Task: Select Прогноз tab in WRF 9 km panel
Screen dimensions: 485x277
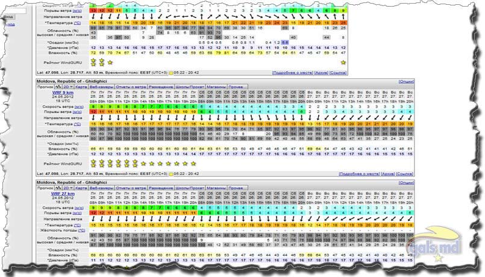Action: (45, 87)
